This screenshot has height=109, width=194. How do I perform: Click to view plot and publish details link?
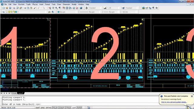[174, 102]
